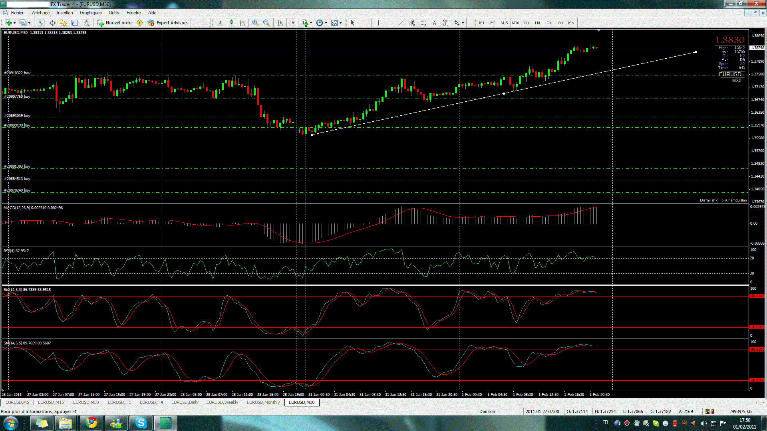Open the Graphiques menu
The width and height of the screenshot is (767, 431).
click(x=91, y=13)
